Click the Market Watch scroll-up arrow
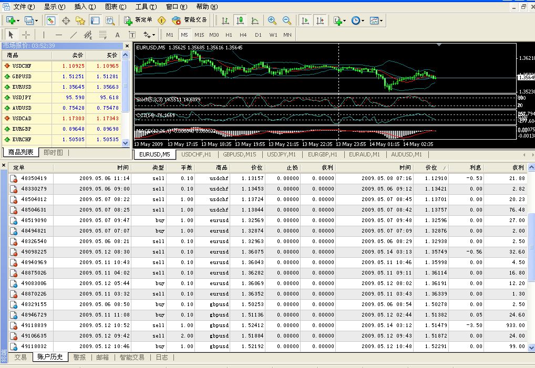This screenshot has width=535, height=368. pos(126,55)
